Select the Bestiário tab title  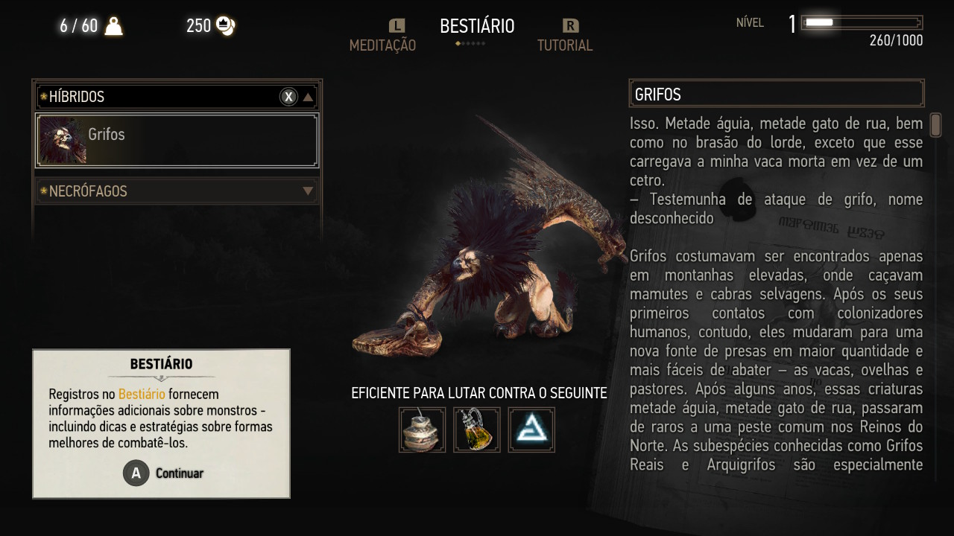pos(477,26)
